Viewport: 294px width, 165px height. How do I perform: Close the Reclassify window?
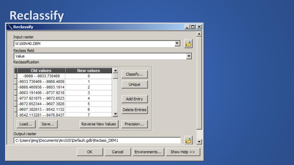pyautogui.click(x=199, y=27)
